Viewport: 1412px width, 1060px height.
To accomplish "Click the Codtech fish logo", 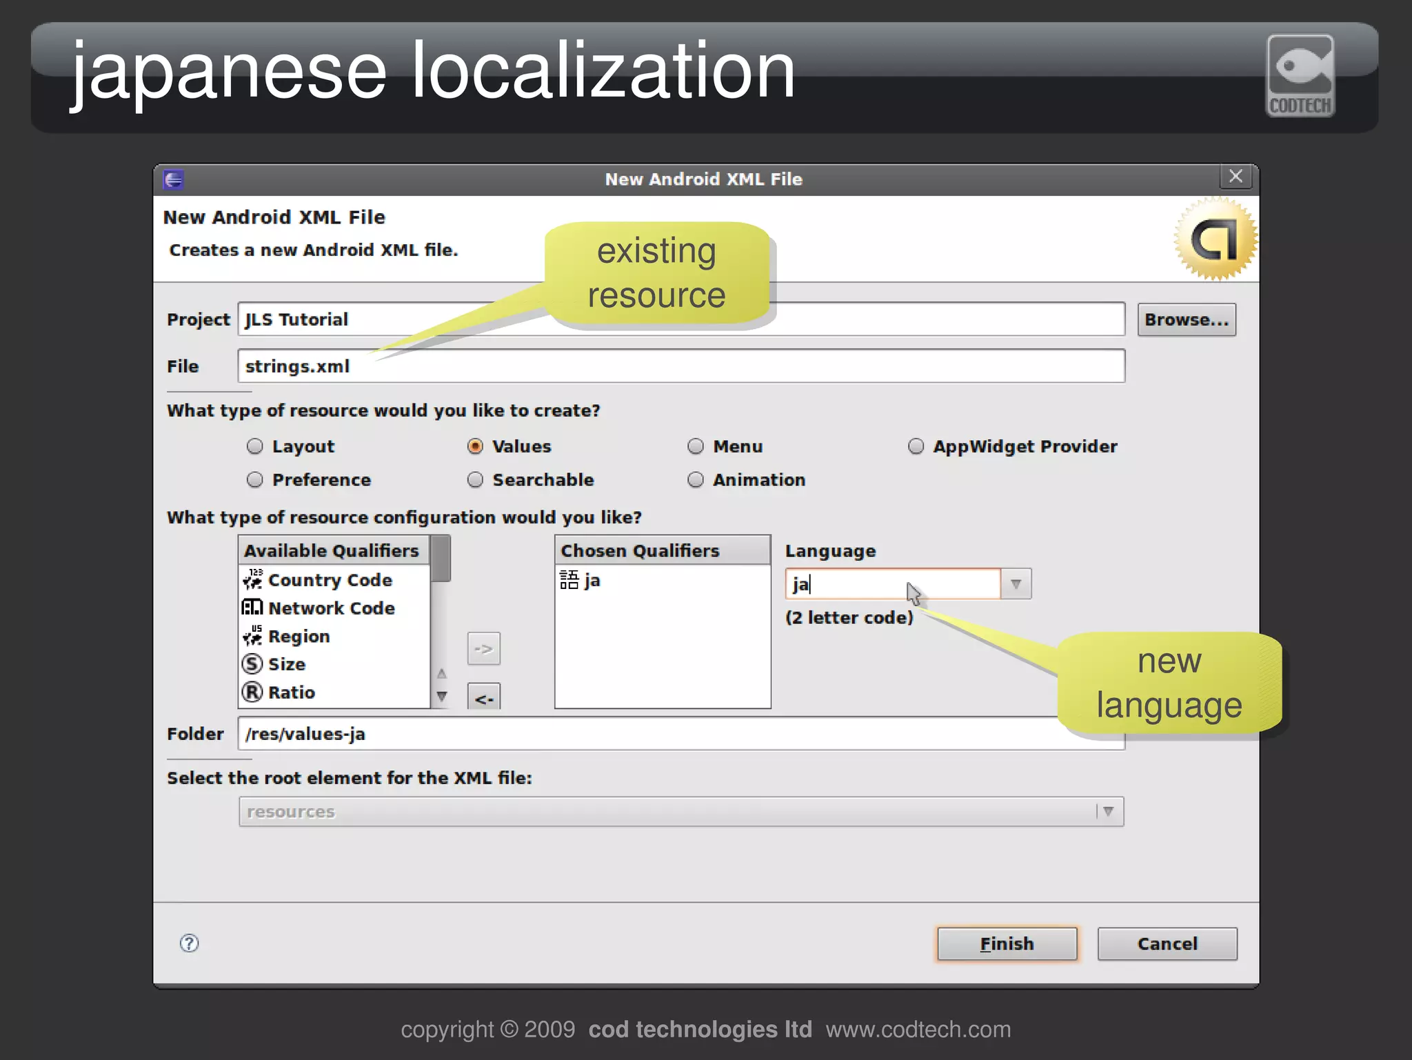I will [1300, 76].
